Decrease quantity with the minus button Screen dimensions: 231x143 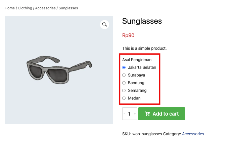click(124, 114)
